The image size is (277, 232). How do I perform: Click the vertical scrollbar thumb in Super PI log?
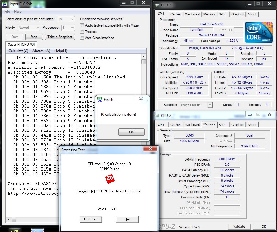pyautogui.click(x=144, y=62)
